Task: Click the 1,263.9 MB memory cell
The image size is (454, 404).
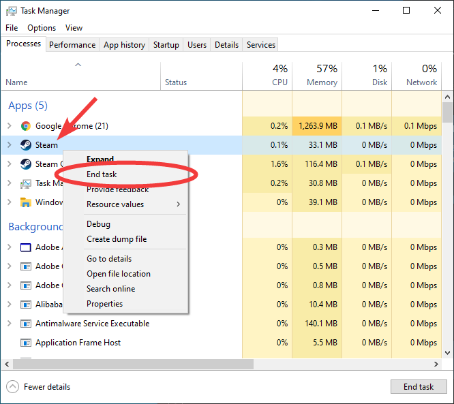Action: tap(317, 126)
